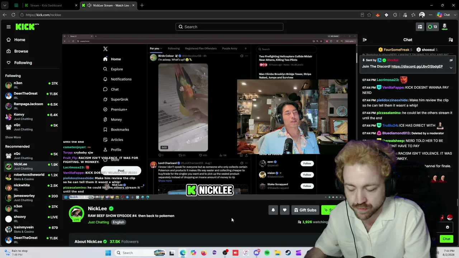Open browser profile avatar
The image size is (459, 258).
tap(422, 15)
